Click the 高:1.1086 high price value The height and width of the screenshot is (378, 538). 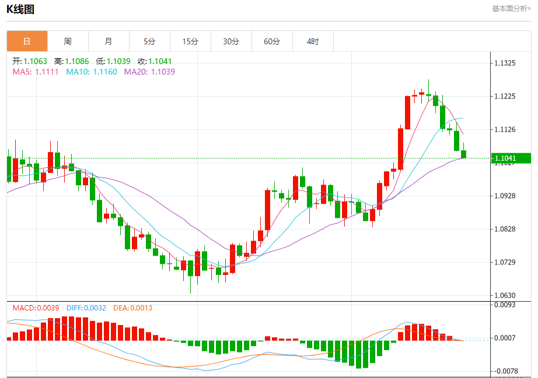(x=71, y=61)
